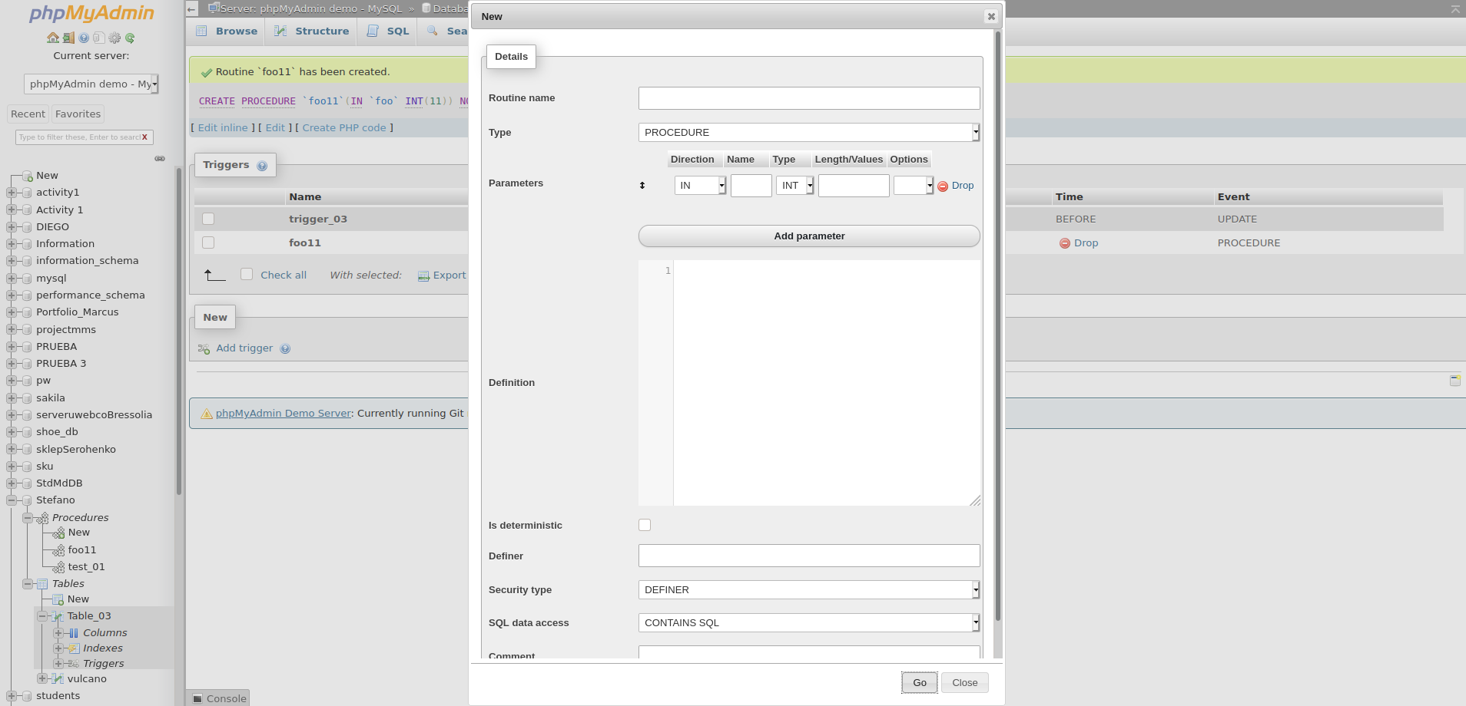Image resolution: width=1466 pixels, height=706 pixels.
Task: Enable the Is deterministic checkbox
Action: click(x=645, y=525)
